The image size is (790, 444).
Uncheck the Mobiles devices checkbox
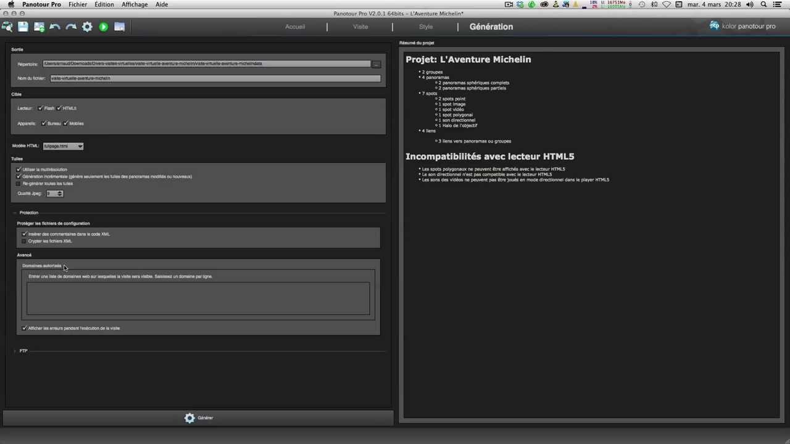65,123
